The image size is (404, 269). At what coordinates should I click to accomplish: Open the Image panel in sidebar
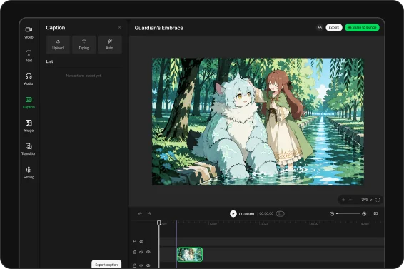click(29, 126)
